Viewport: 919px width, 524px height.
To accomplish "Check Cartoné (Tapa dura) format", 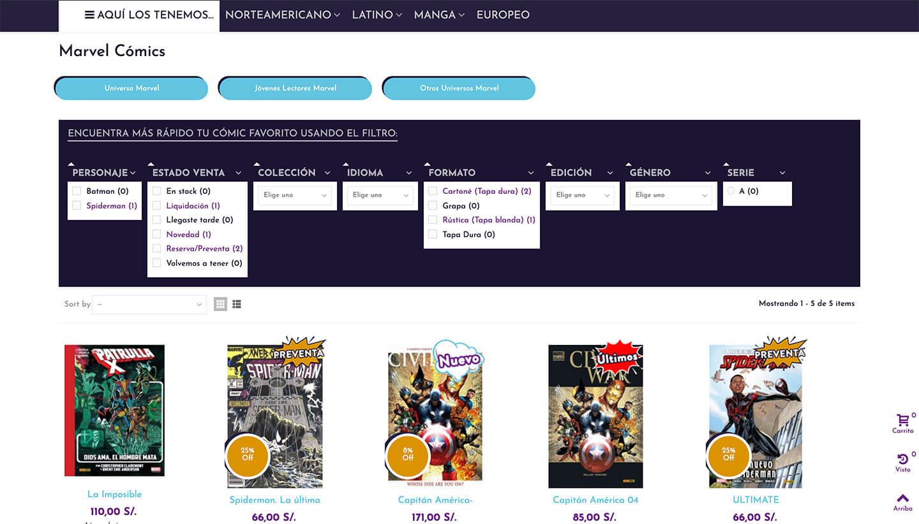I will [433, 191].
